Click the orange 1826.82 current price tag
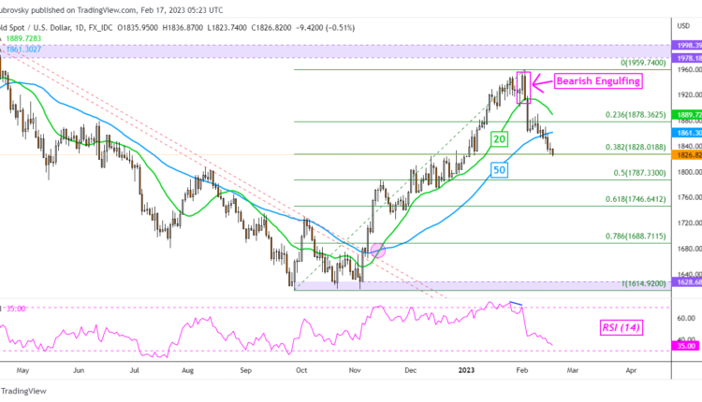The height and width of the screenshot is (402, 702). tap(687, 155)
